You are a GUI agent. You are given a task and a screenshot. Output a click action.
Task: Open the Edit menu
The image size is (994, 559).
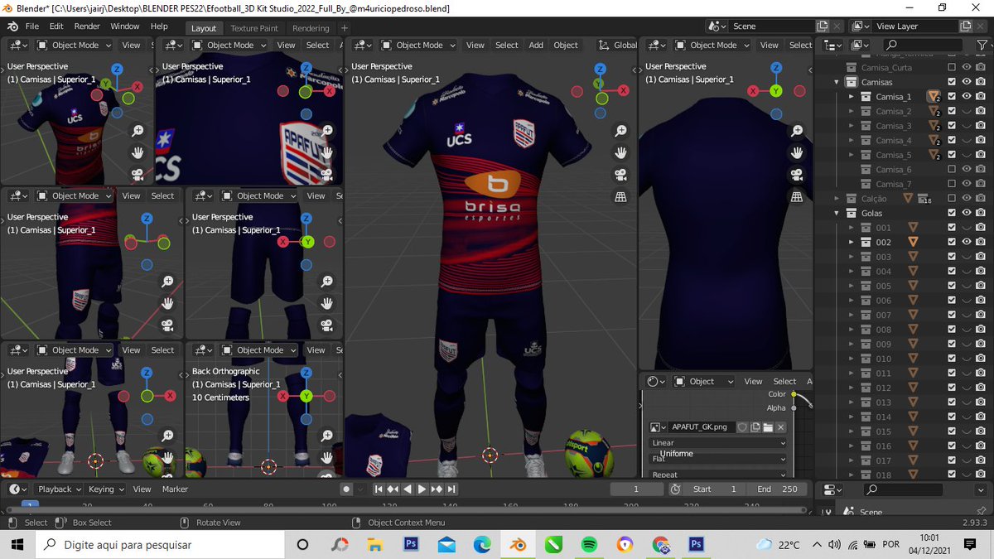click(x=56, y=27)
